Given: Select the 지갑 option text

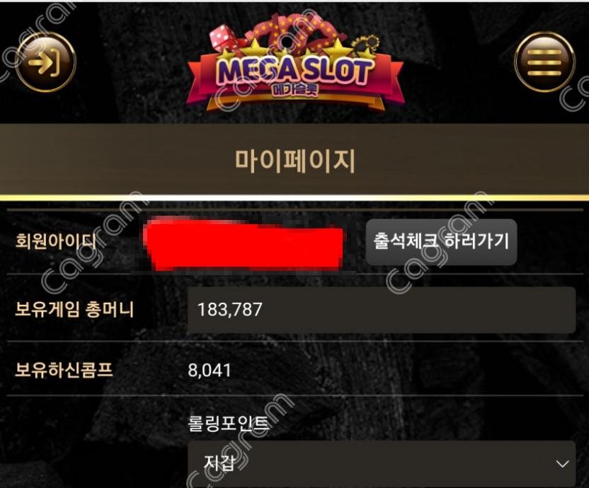Looking at the screenshot, I should tap(219, 463).
